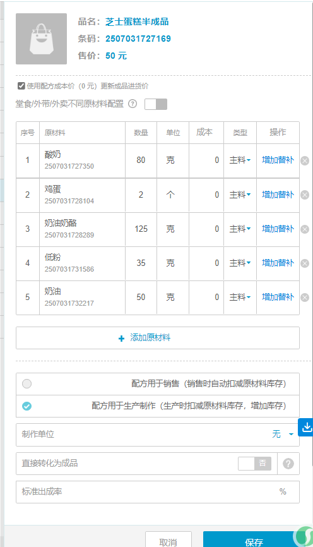Image resolution: width=313 pixels, height=547 pixels.
Task: Delete the 低粉 row with x icon
Action: (x=305, y=263)
